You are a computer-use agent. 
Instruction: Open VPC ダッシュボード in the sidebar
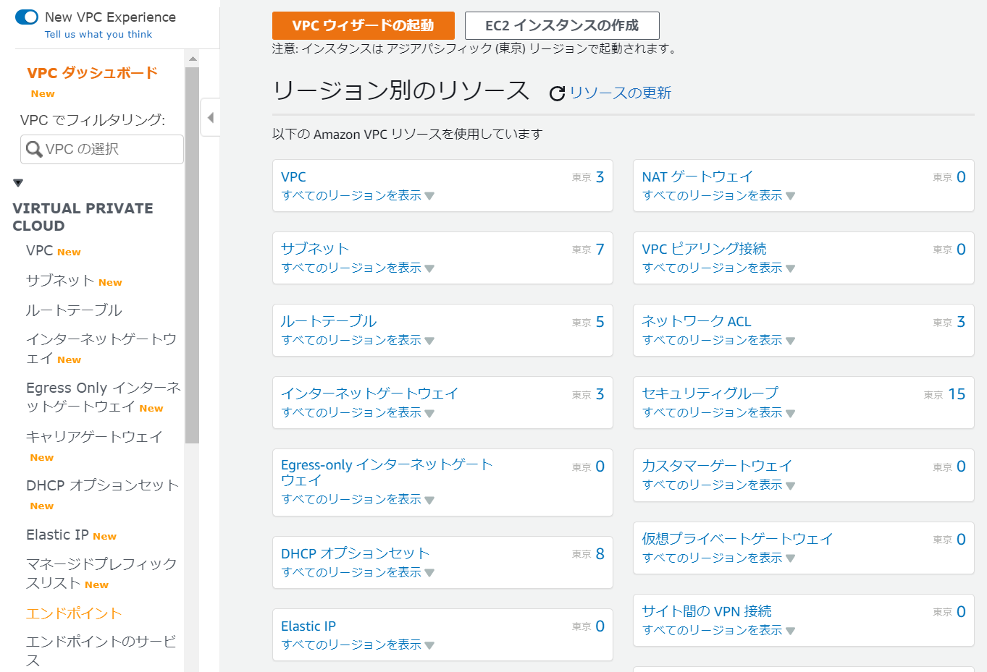tap(92, 73)
